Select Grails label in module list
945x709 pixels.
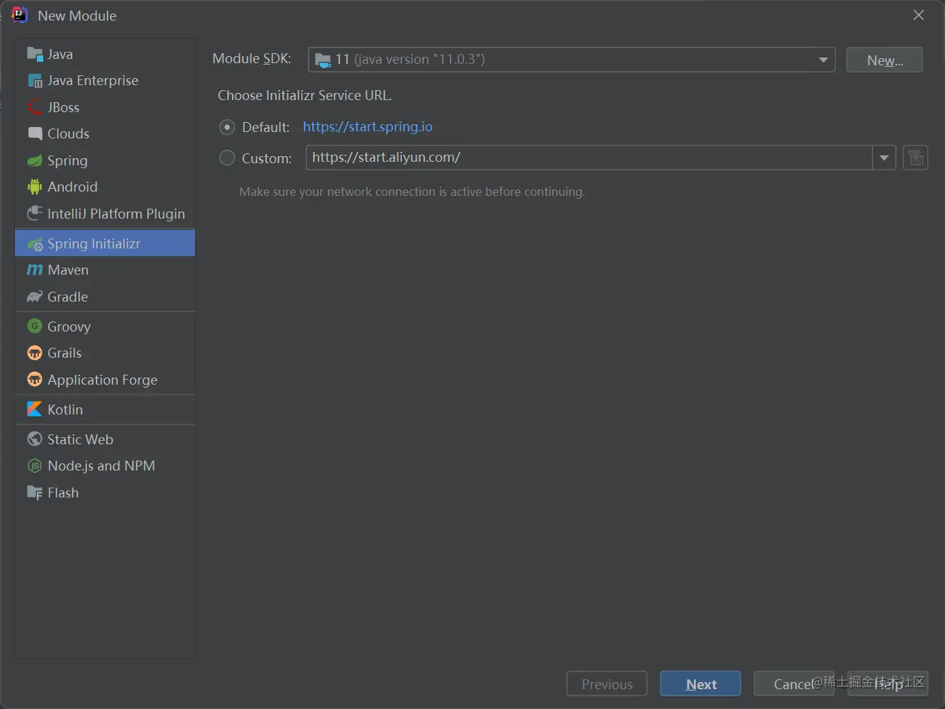[65, 353]
